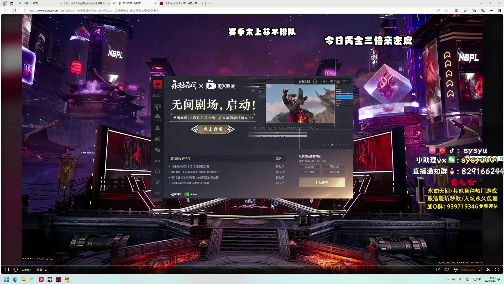The image size is (504, 284).
Task: Open browser tab actions menu icon
Action: tap(12, 3)
